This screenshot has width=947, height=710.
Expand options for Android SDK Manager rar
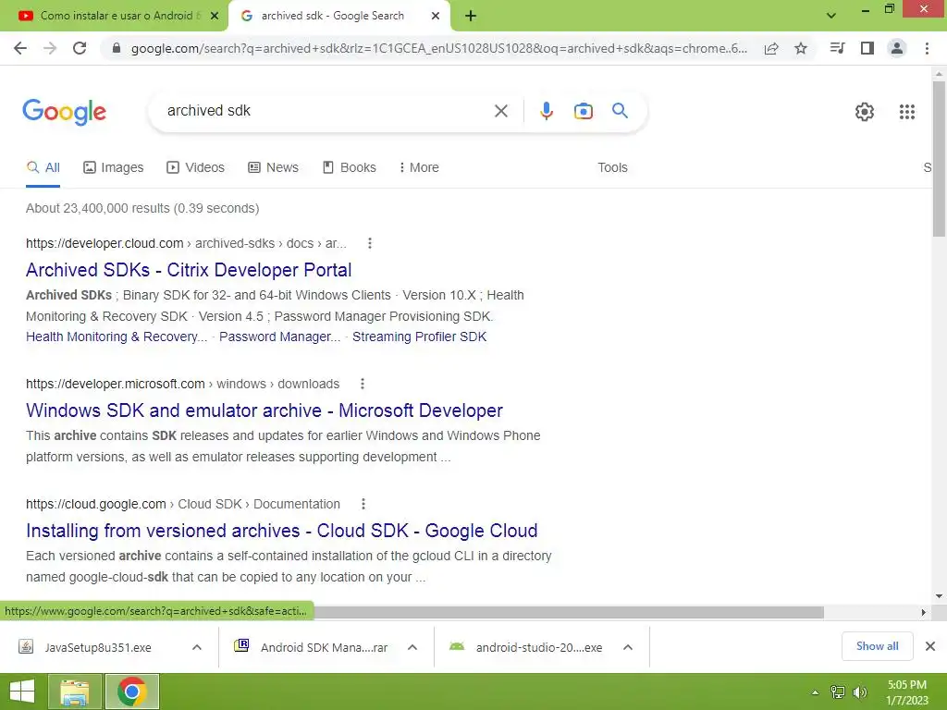(412, 648)
